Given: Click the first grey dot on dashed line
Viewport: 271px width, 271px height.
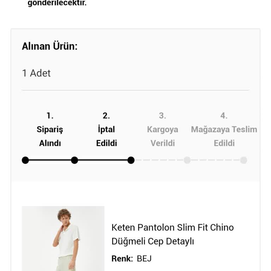Looking at the screenshot, I should (x=187, y=160).
